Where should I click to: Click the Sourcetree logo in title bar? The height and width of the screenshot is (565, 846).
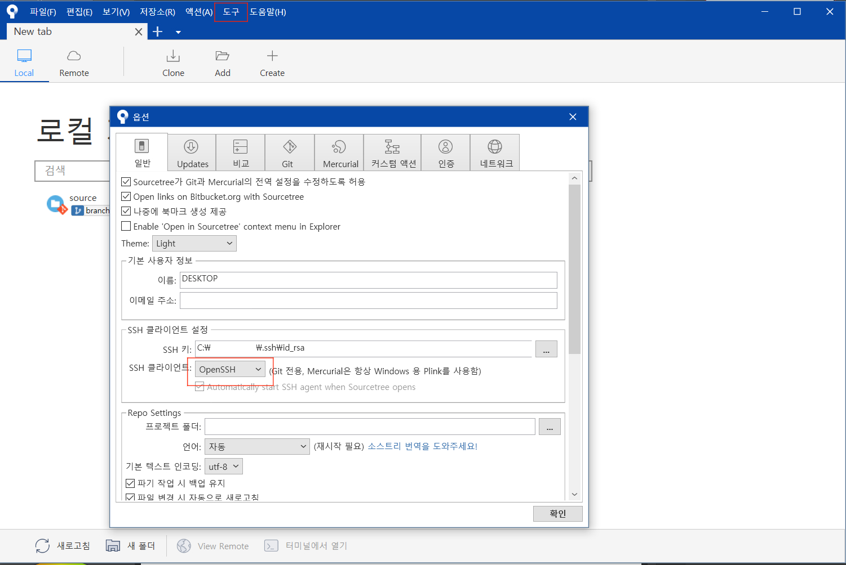tap(12, 12)
